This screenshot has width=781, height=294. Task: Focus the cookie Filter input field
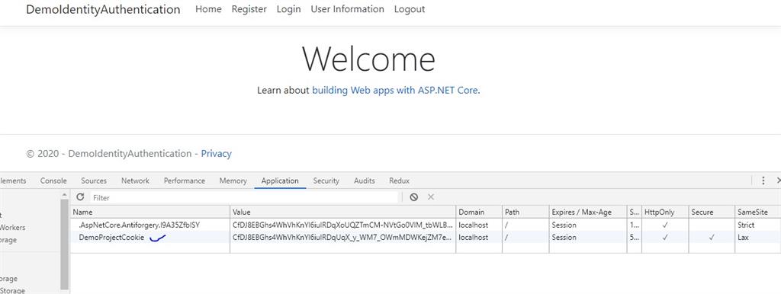click(245, 197)
